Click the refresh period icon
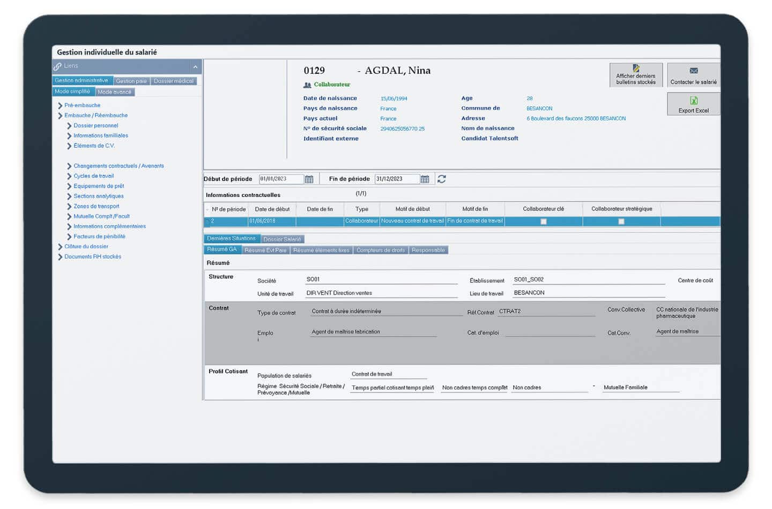 tap(441, 179)
